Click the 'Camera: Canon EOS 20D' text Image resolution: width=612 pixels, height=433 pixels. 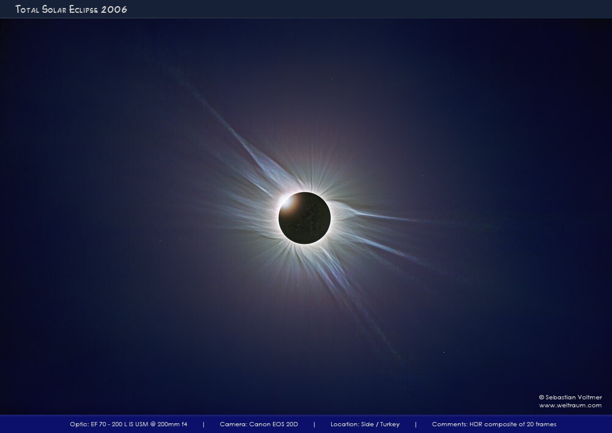click(x=258, y=424)
